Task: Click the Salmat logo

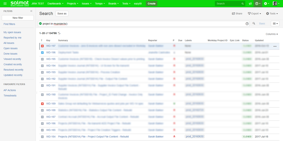Action: coord(20,3)
